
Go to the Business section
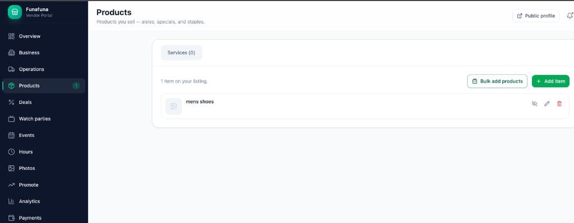(x=44, y=53)
